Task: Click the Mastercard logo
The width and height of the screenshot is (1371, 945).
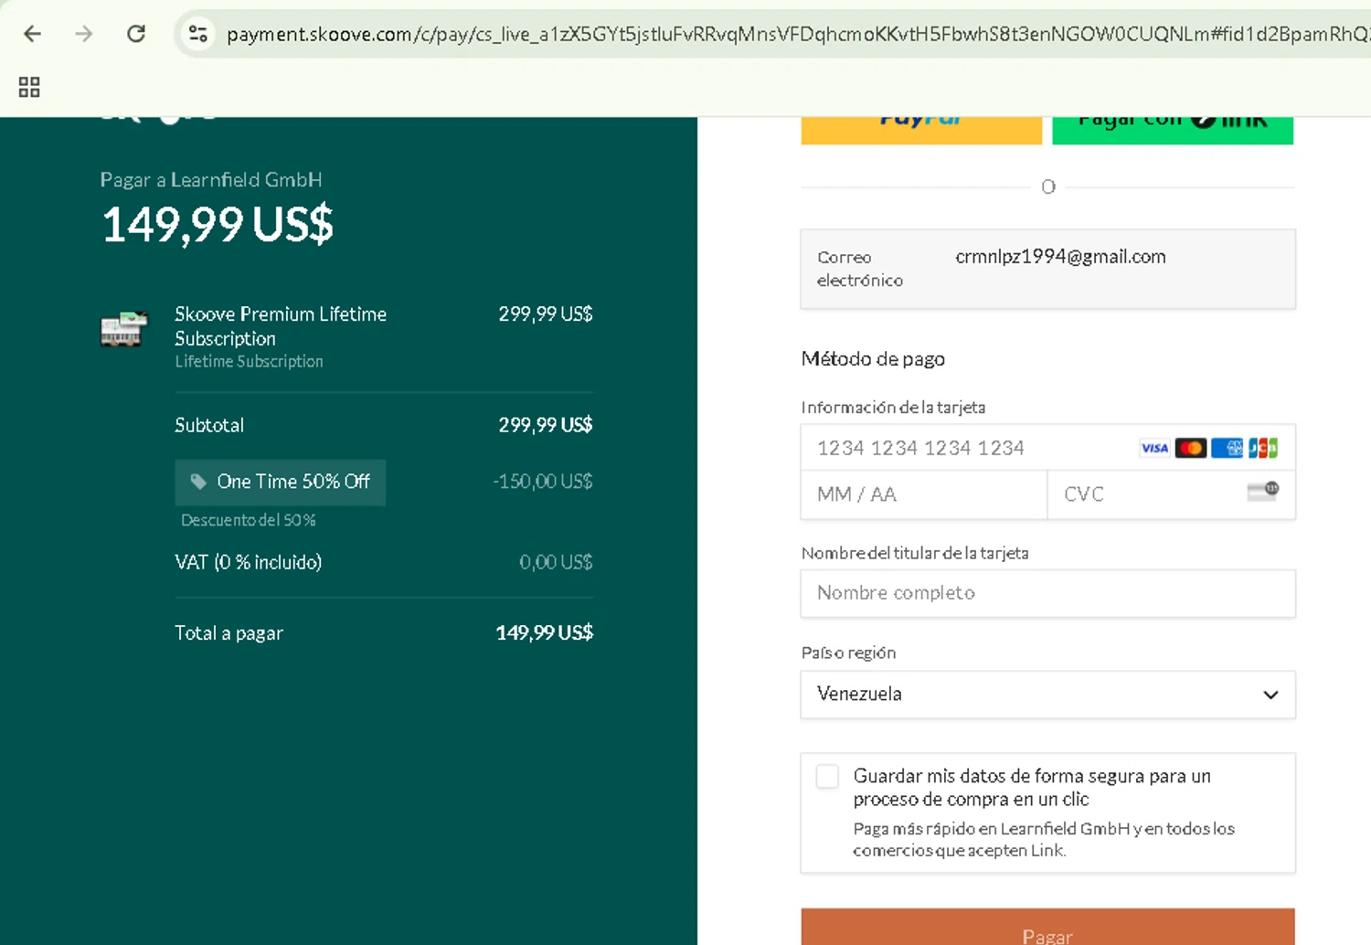Action: 1190,448
